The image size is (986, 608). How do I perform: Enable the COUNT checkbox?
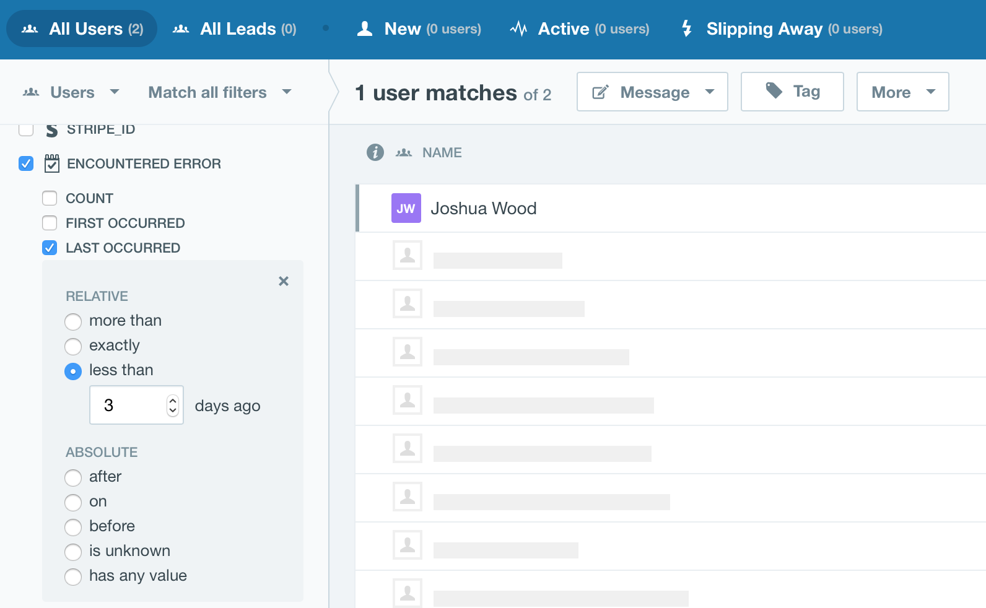point(50,198)
